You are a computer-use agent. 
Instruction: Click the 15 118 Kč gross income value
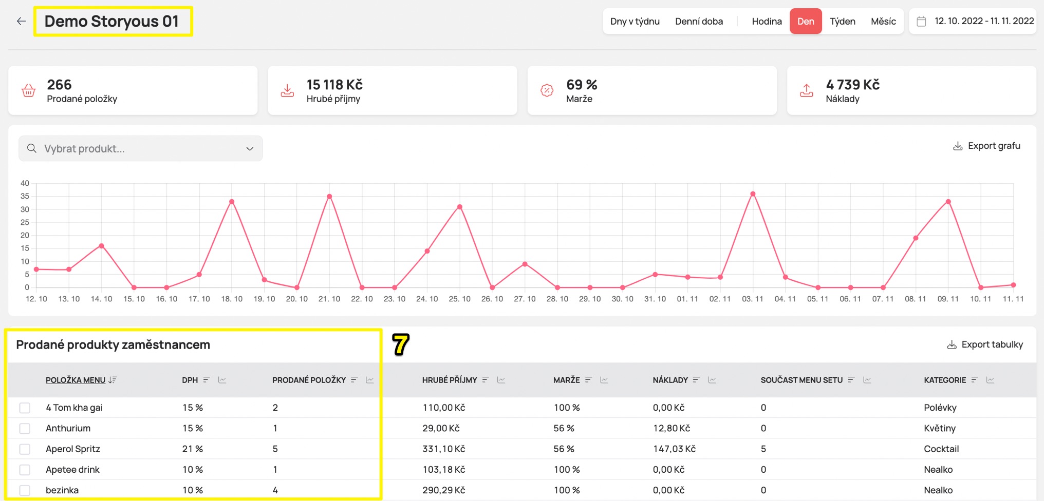pos(334,85)
